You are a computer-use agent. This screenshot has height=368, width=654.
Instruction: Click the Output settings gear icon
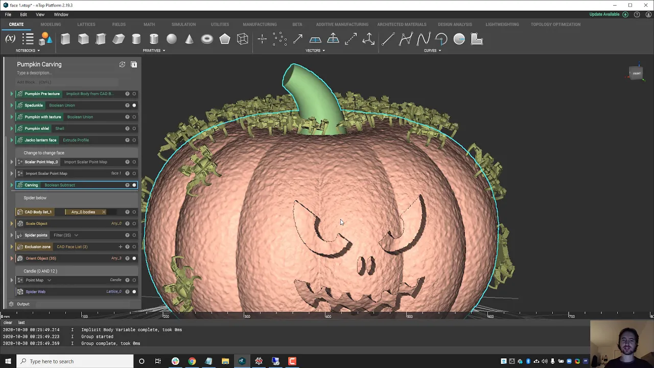[x=11, y=304]
